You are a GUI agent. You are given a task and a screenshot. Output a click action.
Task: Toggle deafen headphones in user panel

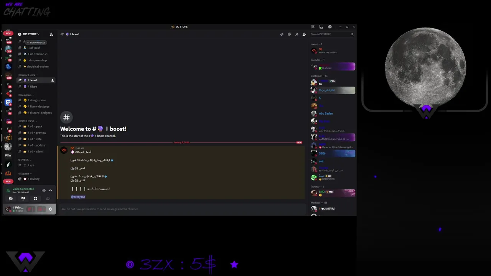pos(40,209)
